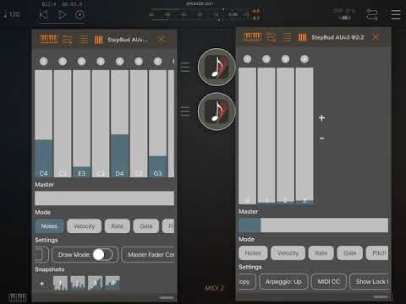The width and height of the screenshot is (406, 304).
Task: Close the StepBud AUv3 @2:2 window
Action: (376, 37)
